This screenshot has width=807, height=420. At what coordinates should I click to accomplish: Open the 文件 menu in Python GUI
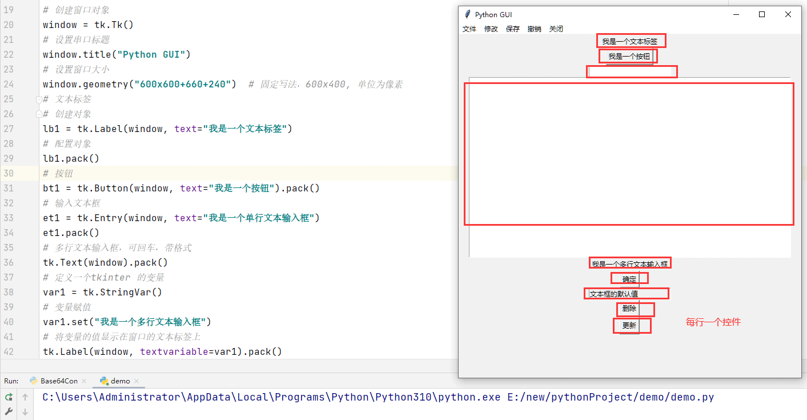coord(469,29)
